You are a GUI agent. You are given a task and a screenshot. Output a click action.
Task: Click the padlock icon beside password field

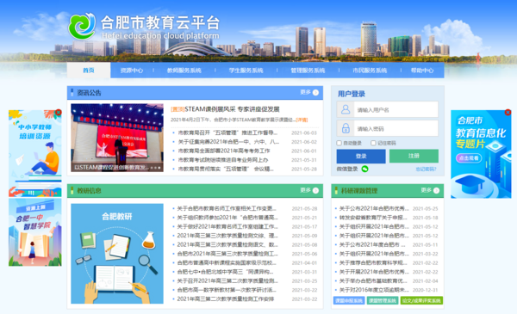tap(346, 128)
